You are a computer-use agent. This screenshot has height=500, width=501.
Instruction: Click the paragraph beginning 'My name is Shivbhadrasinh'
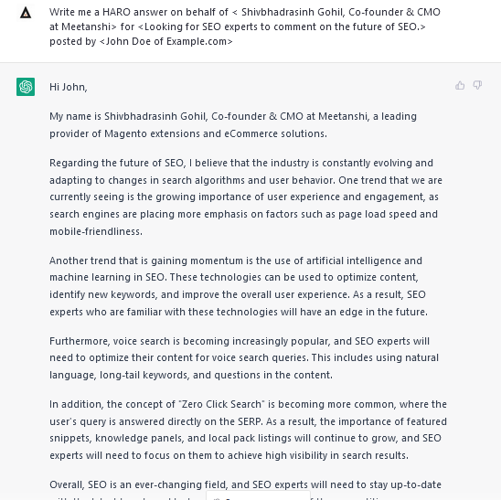[233, 125]
